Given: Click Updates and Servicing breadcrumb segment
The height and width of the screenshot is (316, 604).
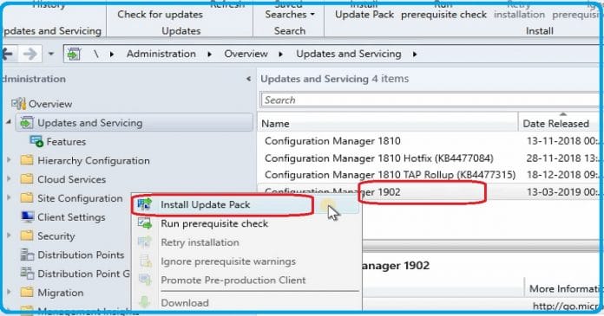Looking at the screenshot, I should (x=349, y=54).
